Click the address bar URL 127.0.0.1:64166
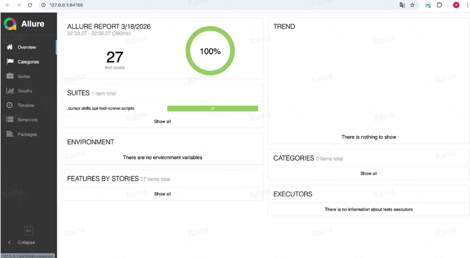 coord(66,5)
